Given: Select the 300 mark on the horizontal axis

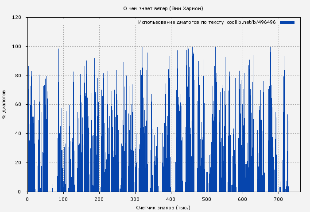Looking at the screenshot, I should pyautogui.click(x=135, y=199).
